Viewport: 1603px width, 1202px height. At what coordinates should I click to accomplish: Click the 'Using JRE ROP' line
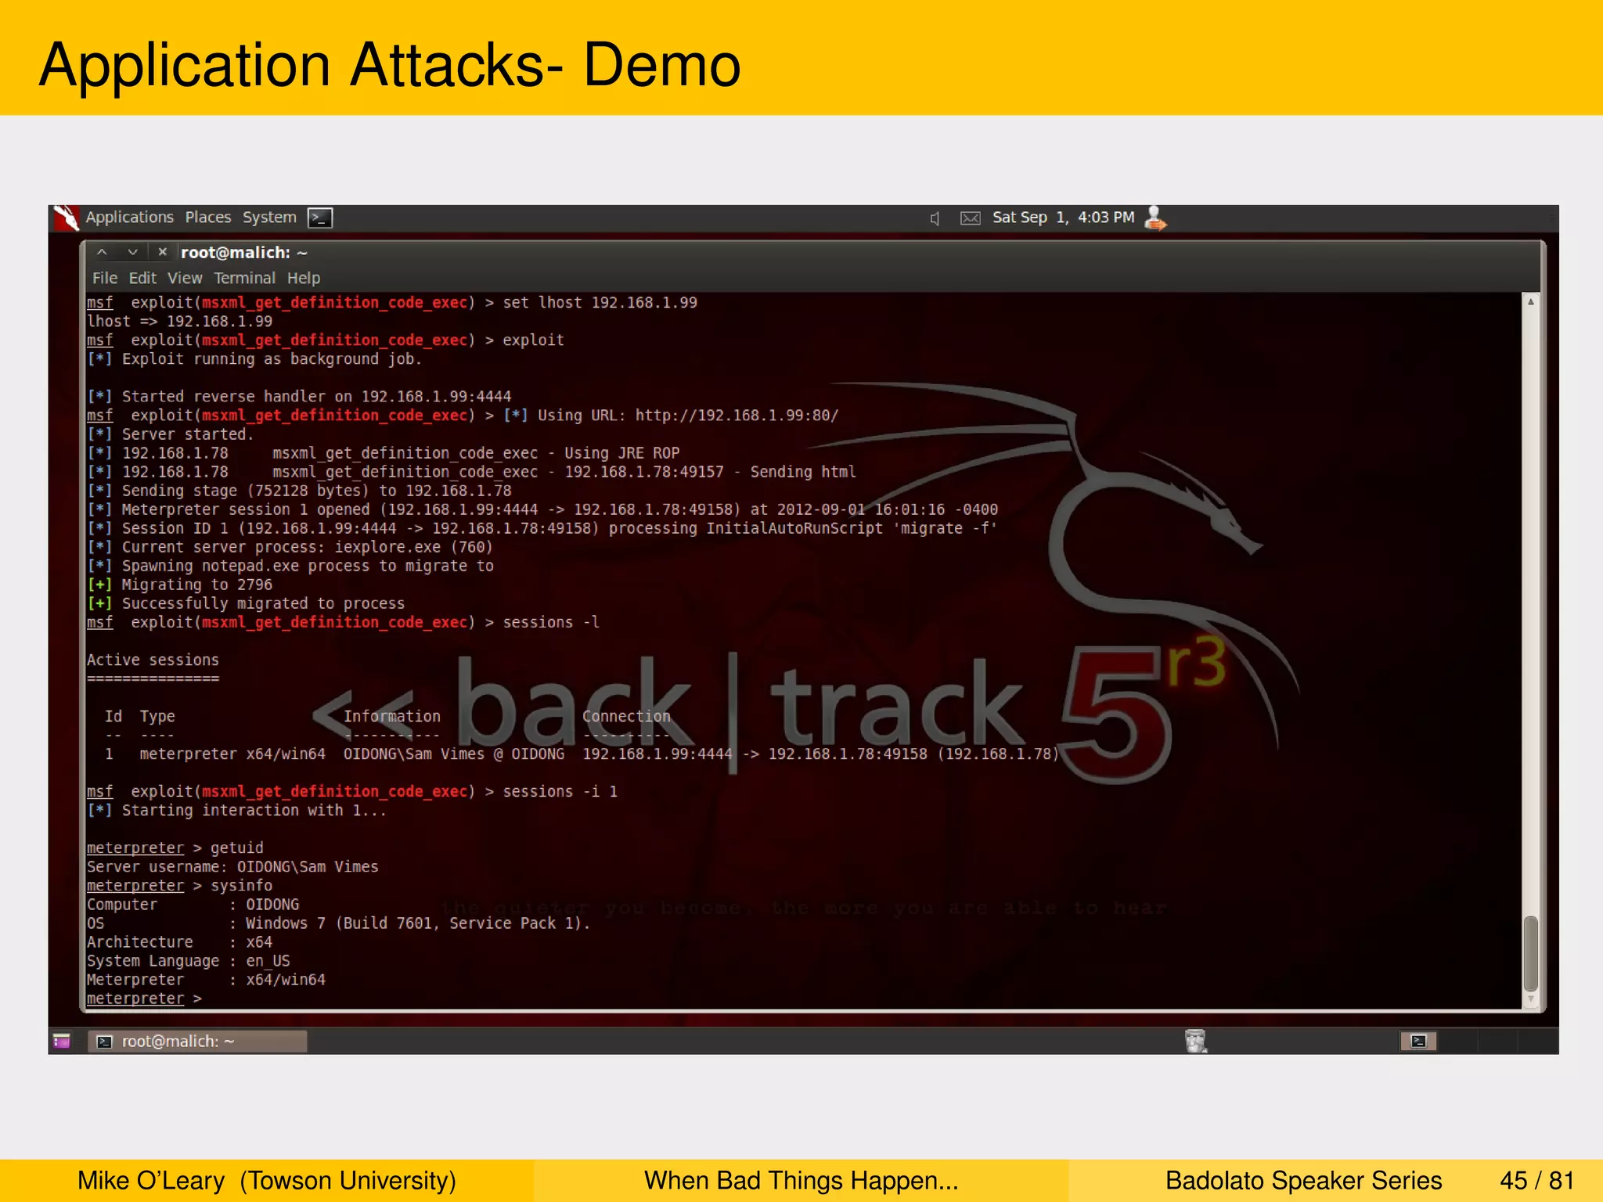pos(383,453)
